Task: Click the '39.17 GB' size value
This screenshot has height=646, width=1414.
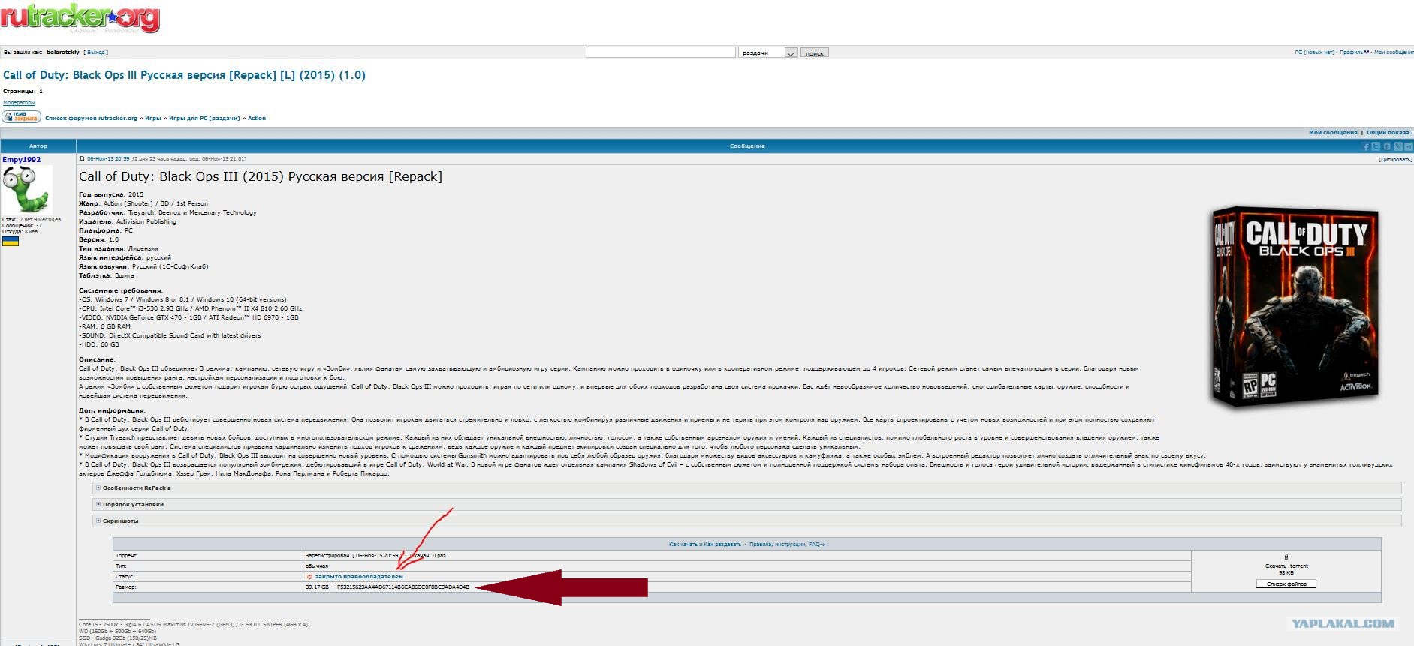Action: 317,587
